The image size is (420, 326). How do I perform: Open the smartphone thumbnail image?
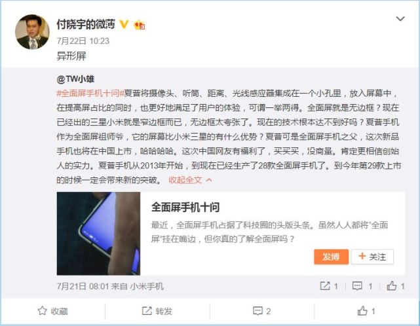98,234
